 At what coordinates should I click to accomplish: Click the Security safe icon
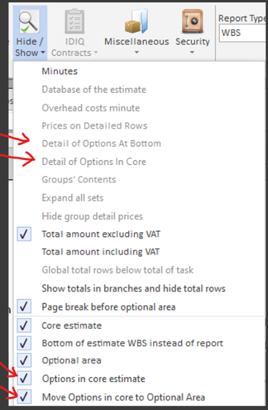(193, 22)
